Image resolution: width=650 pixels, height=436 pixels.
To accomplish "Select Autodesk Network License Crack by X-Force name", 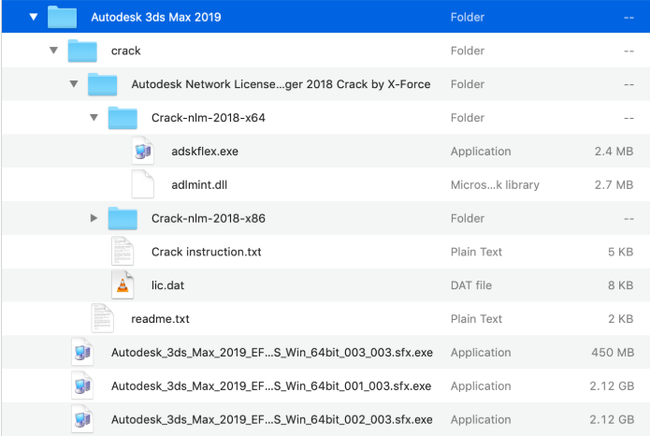I will coord(282,84).
